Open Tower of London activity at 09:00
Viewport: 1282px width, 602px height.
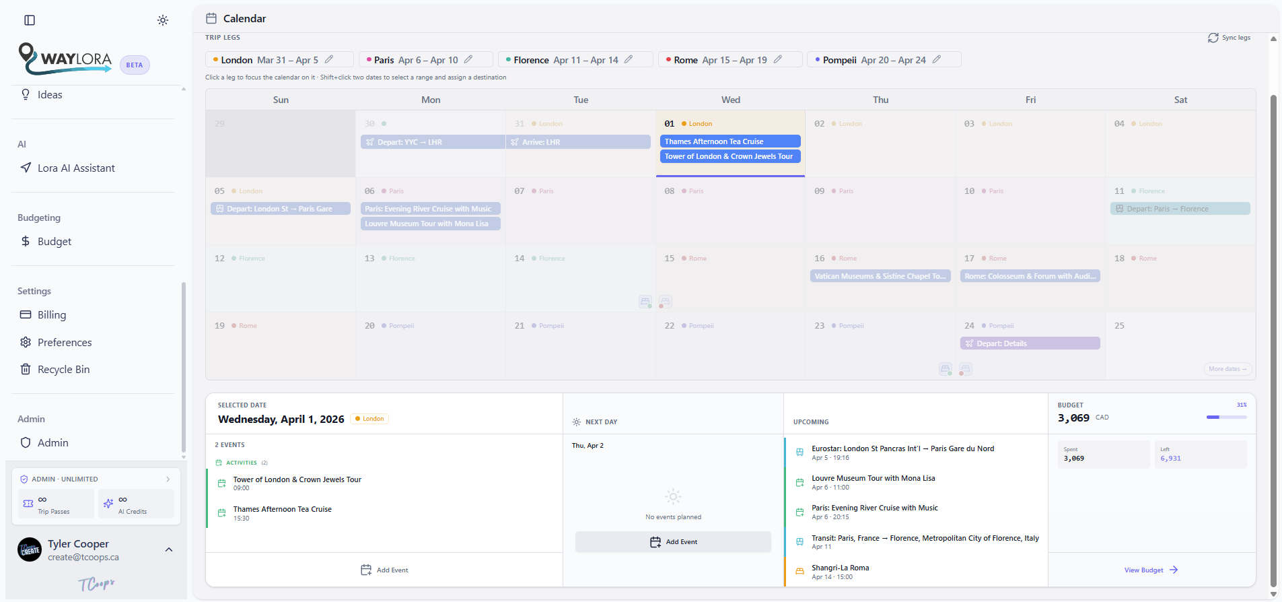pyautogui.click(x=384, y=483)
